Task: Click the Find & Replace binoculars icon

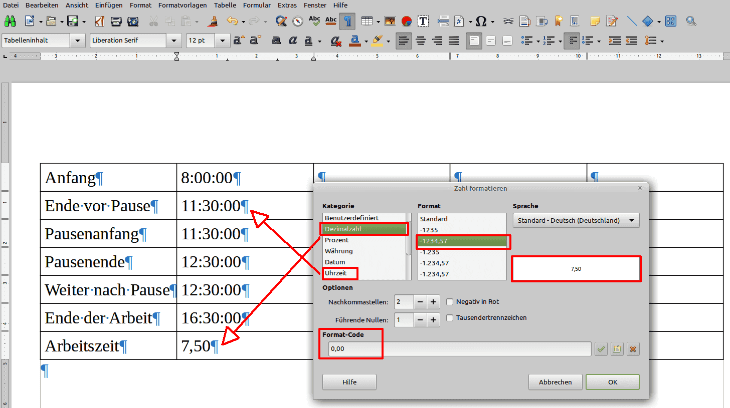Action: (10, 21)
